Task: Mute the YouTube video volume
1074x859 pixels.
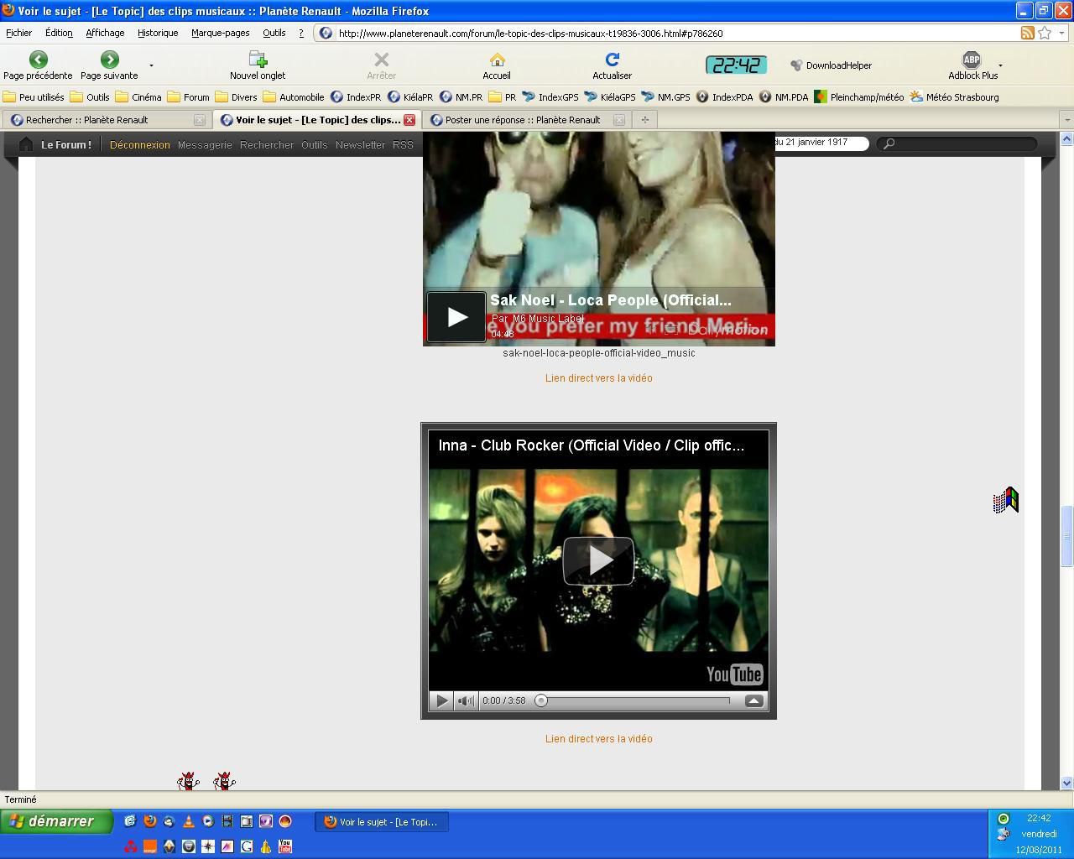Action: (x=466, y=701)
